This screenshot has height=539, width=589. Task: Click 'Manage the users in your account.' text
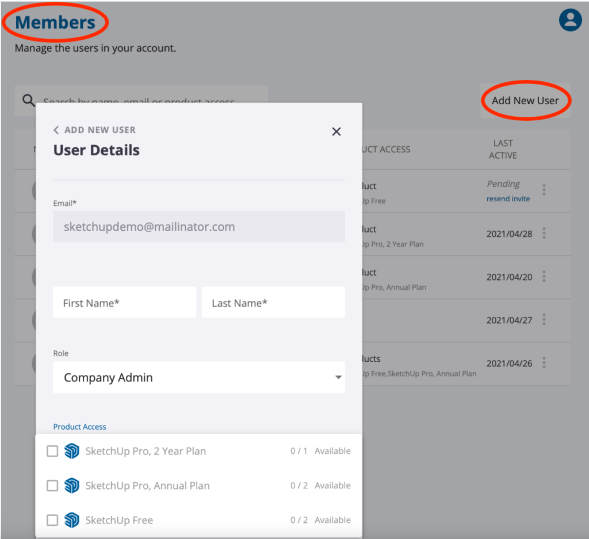[x=95, y=48]
